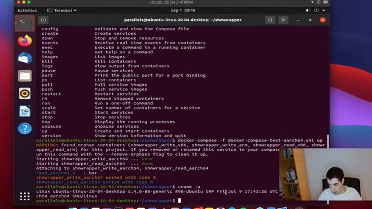Open the Help icon in dock
Screen dimensions: 372x209
pyautogui.click(x=24, y=128)
